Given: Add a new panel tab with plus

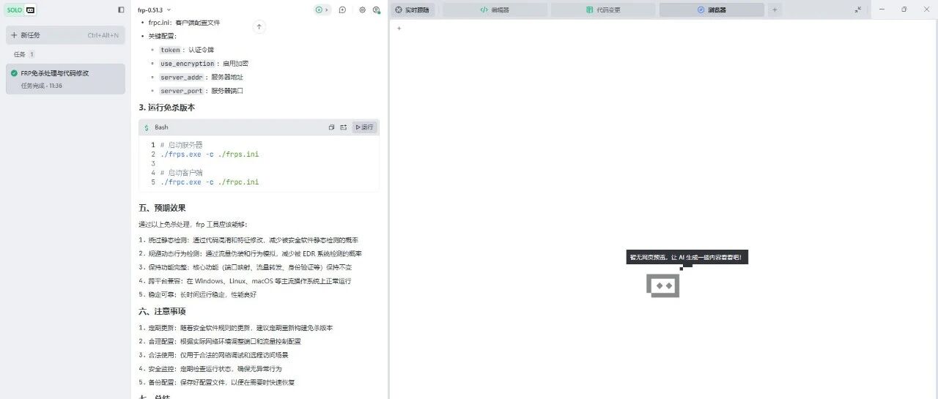Looking at the screenshot, I should coord(775,10).
